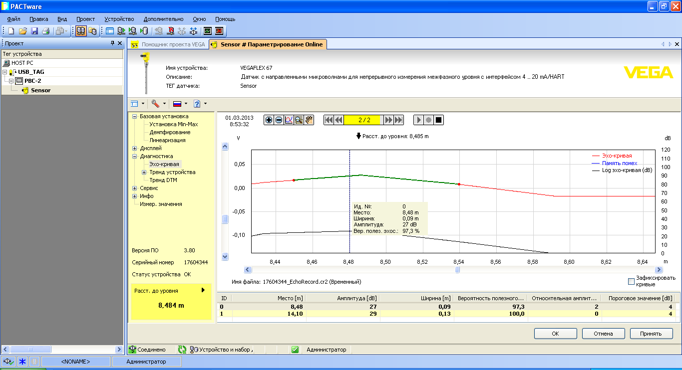Click the curve display icon in chart toolbar

[x=289, y=120]
